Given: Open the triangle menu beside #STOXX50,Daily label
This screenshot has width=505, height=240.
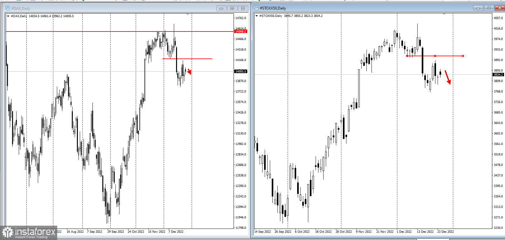Looking at the screenshot, I should (x=256, y=16).
